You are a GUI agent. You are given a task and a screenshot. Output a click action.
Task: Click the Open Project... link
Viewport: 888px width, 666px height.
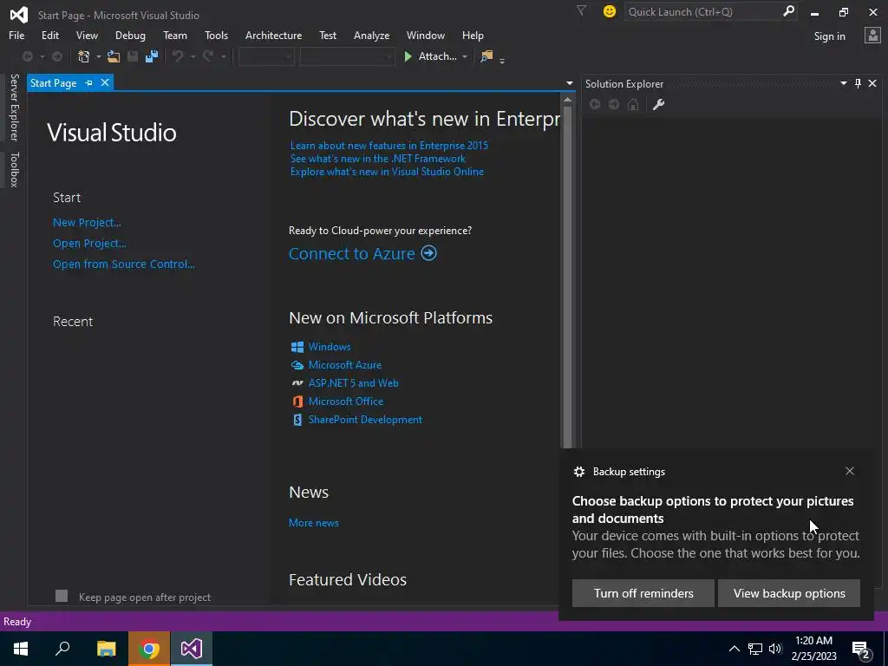click(x=89, y=244)
